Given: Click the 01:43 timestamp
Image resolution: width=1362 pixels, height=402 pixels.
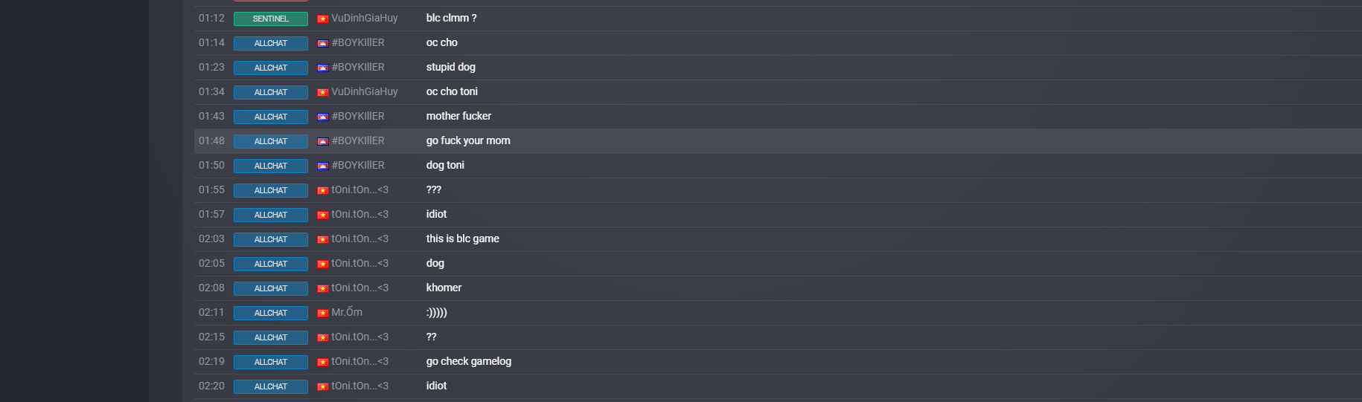Looking at the screenshot, I should coord(211,116).
